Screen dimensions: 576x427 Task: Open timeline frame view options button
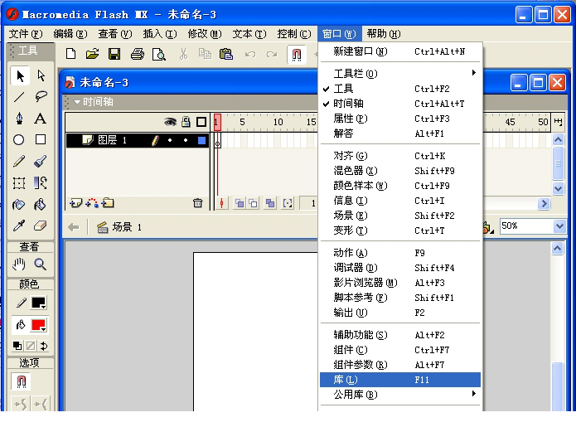[x=558, y=122]
